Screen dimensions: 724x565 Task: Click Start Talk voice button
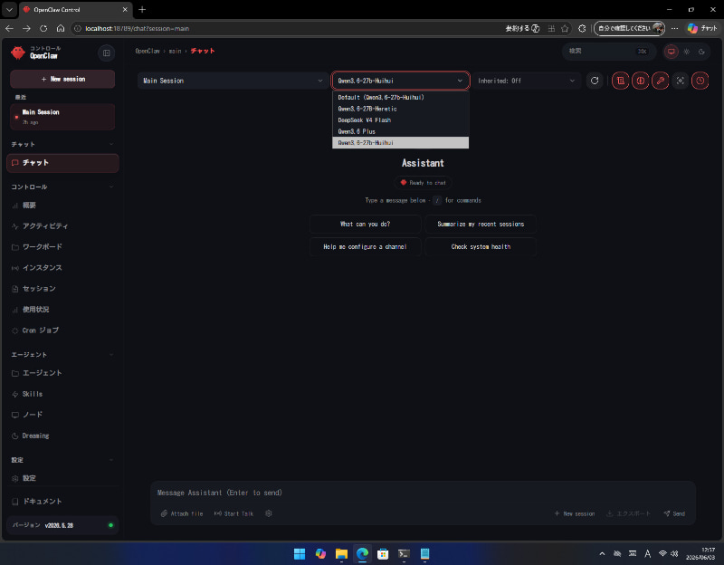click(x=233, y=513)
